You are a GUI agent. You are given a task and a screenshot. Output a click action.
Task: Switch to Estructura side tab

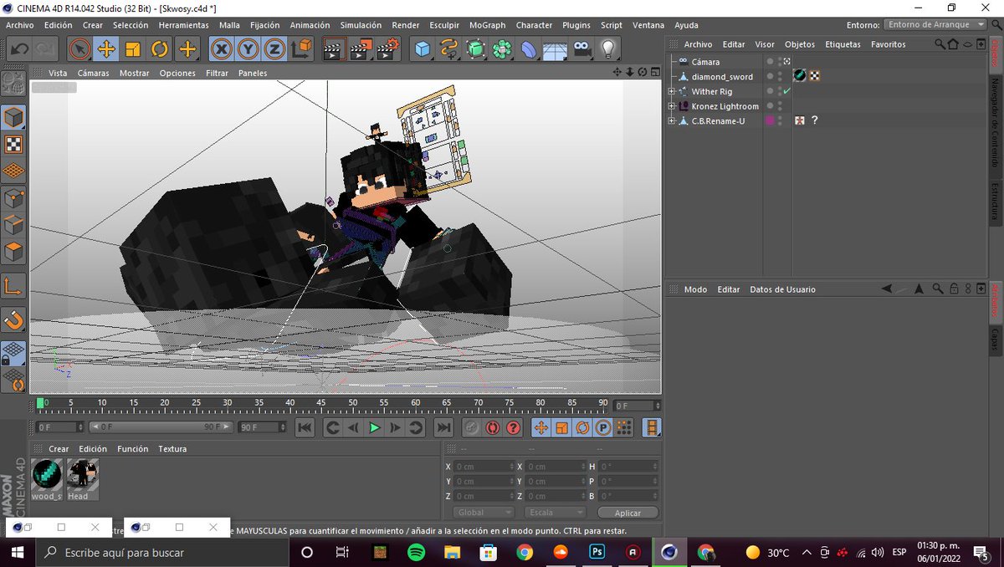tap(995, 201)
